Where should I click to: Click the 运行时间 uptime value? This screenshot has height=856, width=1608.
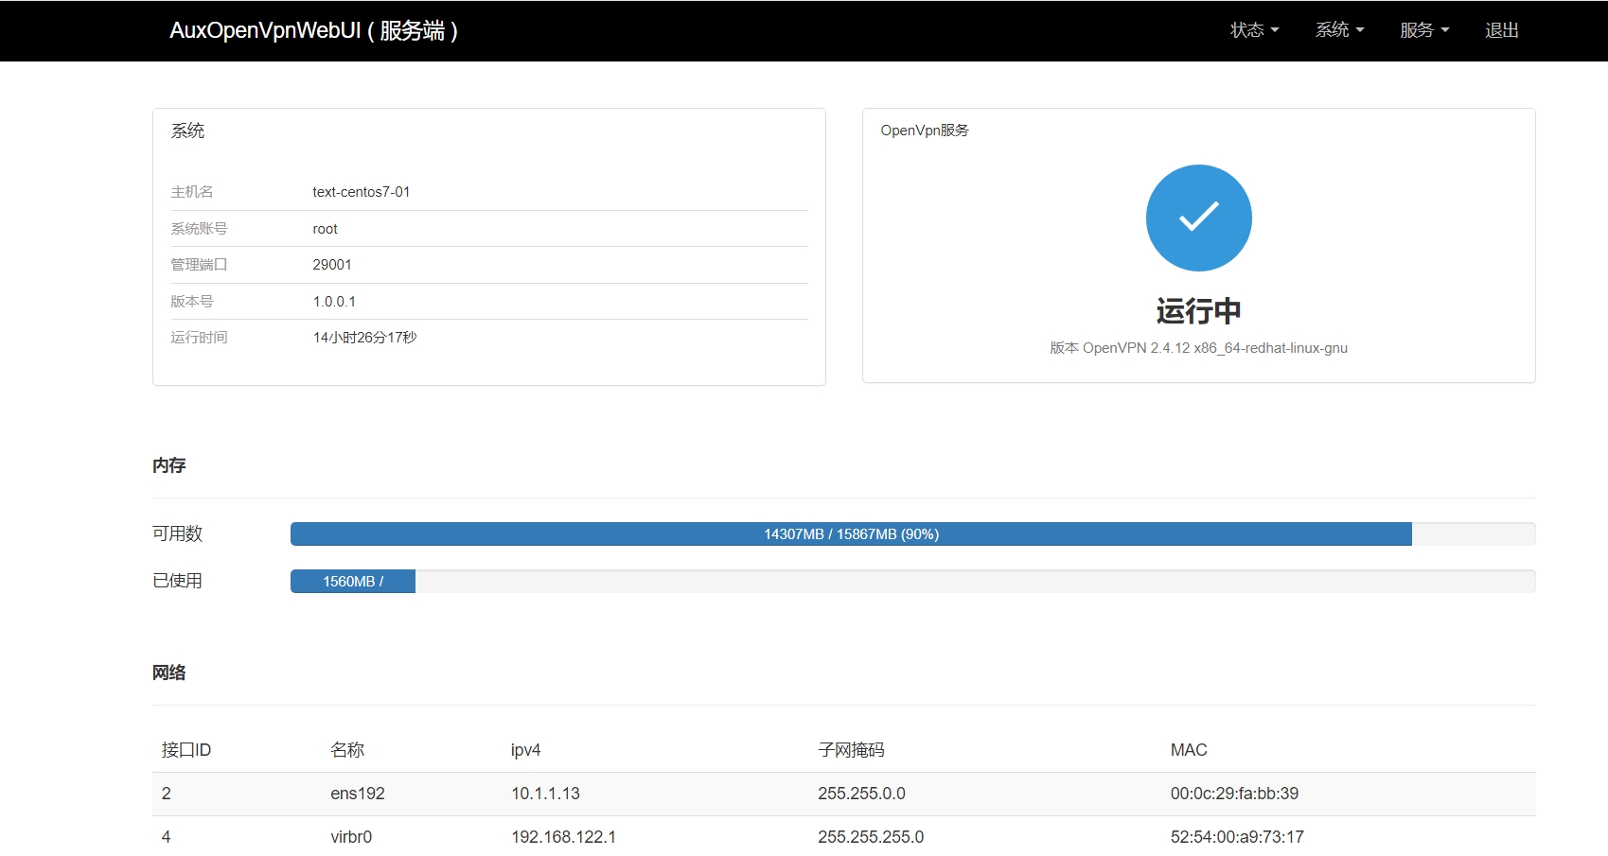[x=365, y=337]
